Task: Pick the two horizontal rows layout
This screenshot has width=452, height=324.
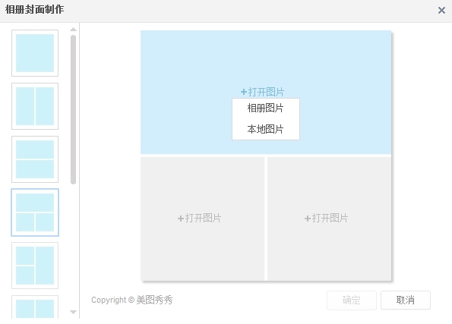Action: (x=35, y=159)
